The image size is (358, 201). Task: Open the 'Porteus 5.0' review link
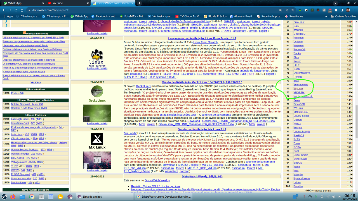(x=17, y=93)
